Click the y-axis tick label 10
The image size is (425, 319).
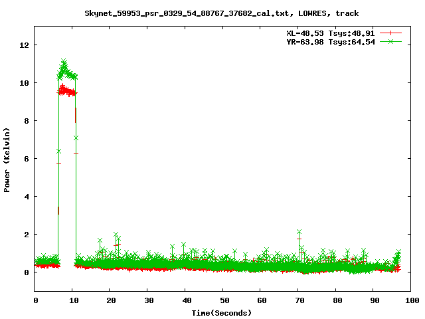pos(24,83)
